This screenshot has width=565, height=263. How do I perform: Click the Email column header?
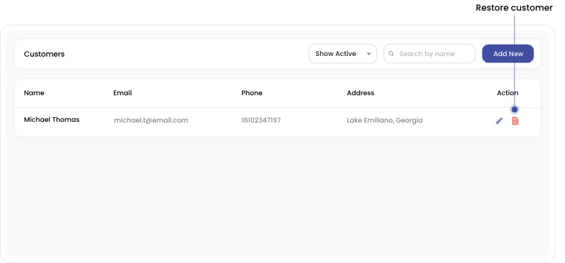[x=123, y=93]
